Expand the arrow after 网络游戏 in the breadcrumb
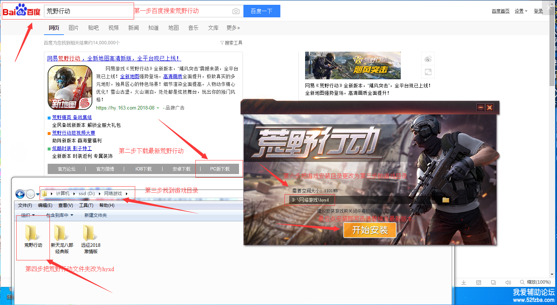Image resolution: width=557 pixels, height=305 pixels. [127, 194]
